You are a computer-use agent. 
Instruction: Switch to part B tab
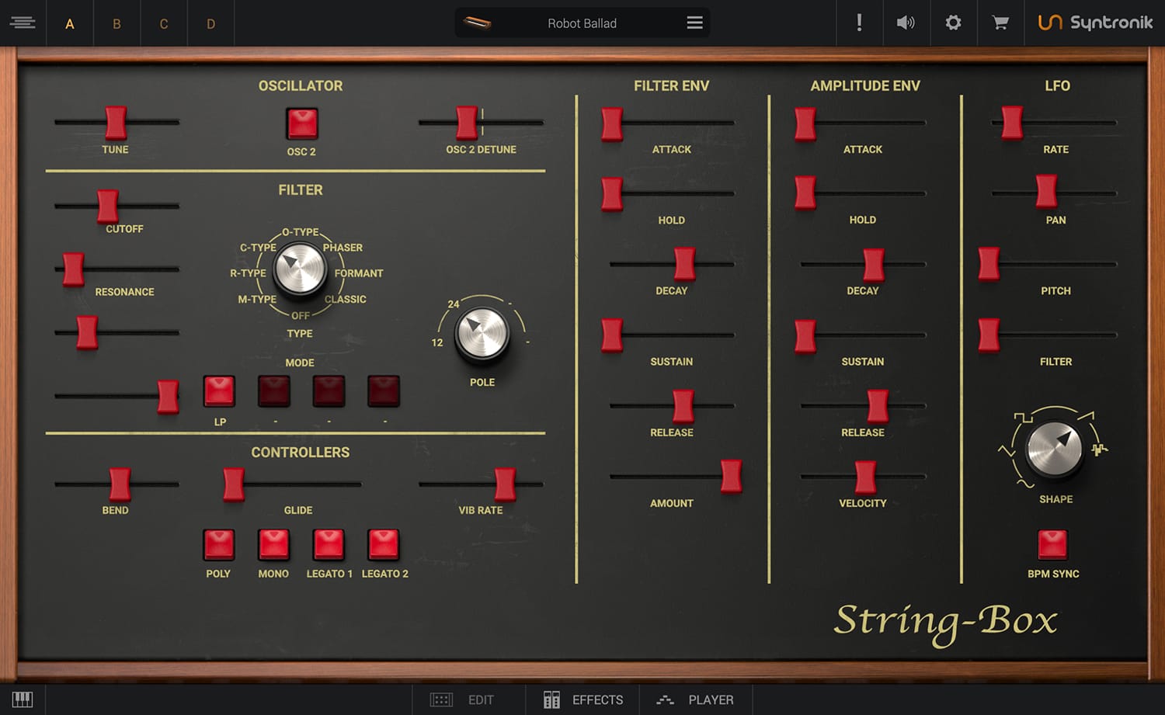tap(116, 23)
